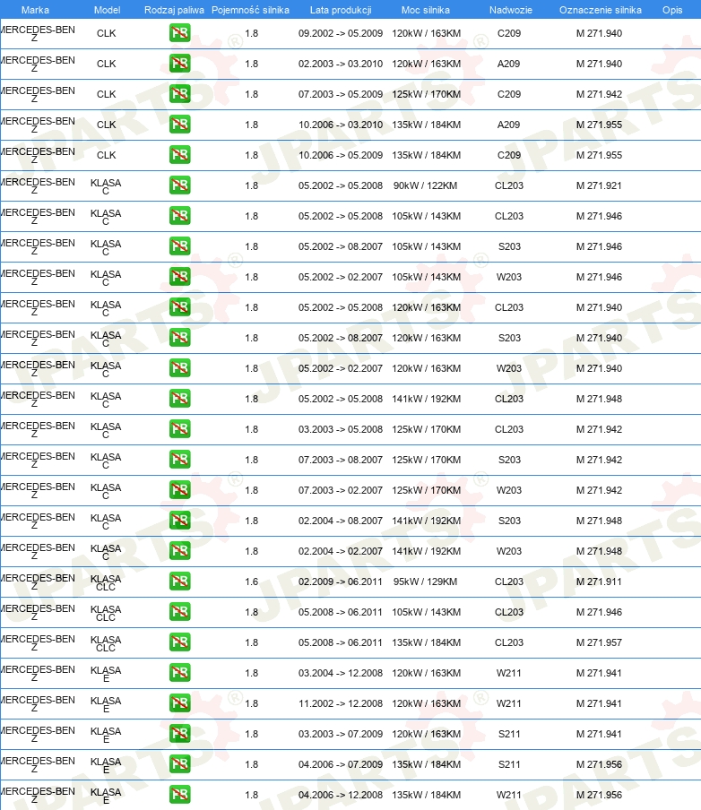Click the Lata produkcji column header
The width and height of the screenshot is (701, 810).
[x=341, y=10]
